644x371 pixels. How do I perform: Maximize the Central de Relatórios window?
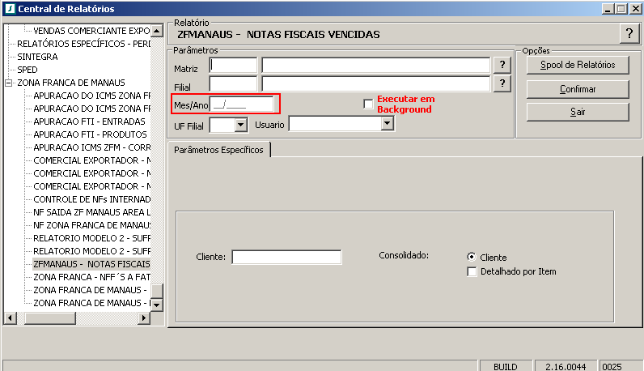621,9
